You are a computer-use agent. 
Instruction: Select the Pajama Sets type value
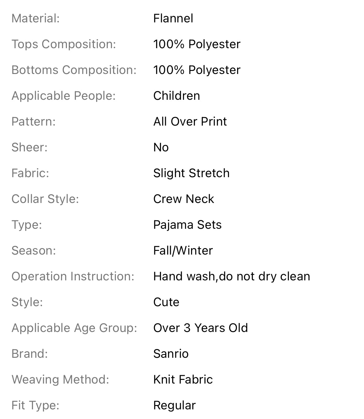(x=187, y=225)
